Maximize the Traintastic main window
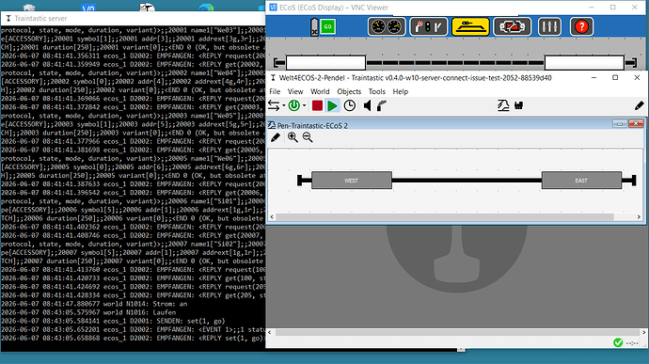The width and height of the screenshot is (649, 364). pos(615,77)
